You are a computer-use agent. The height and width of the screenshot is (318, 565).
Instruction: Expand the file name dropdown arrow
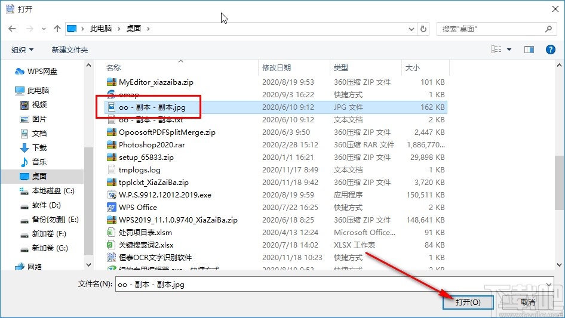click(548, 285)
